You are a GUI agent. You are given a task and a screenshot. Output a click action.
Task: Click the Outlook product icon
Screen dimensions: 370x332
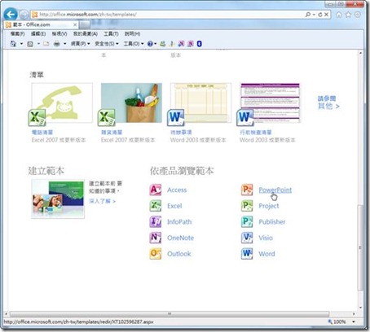click(156, 254)
